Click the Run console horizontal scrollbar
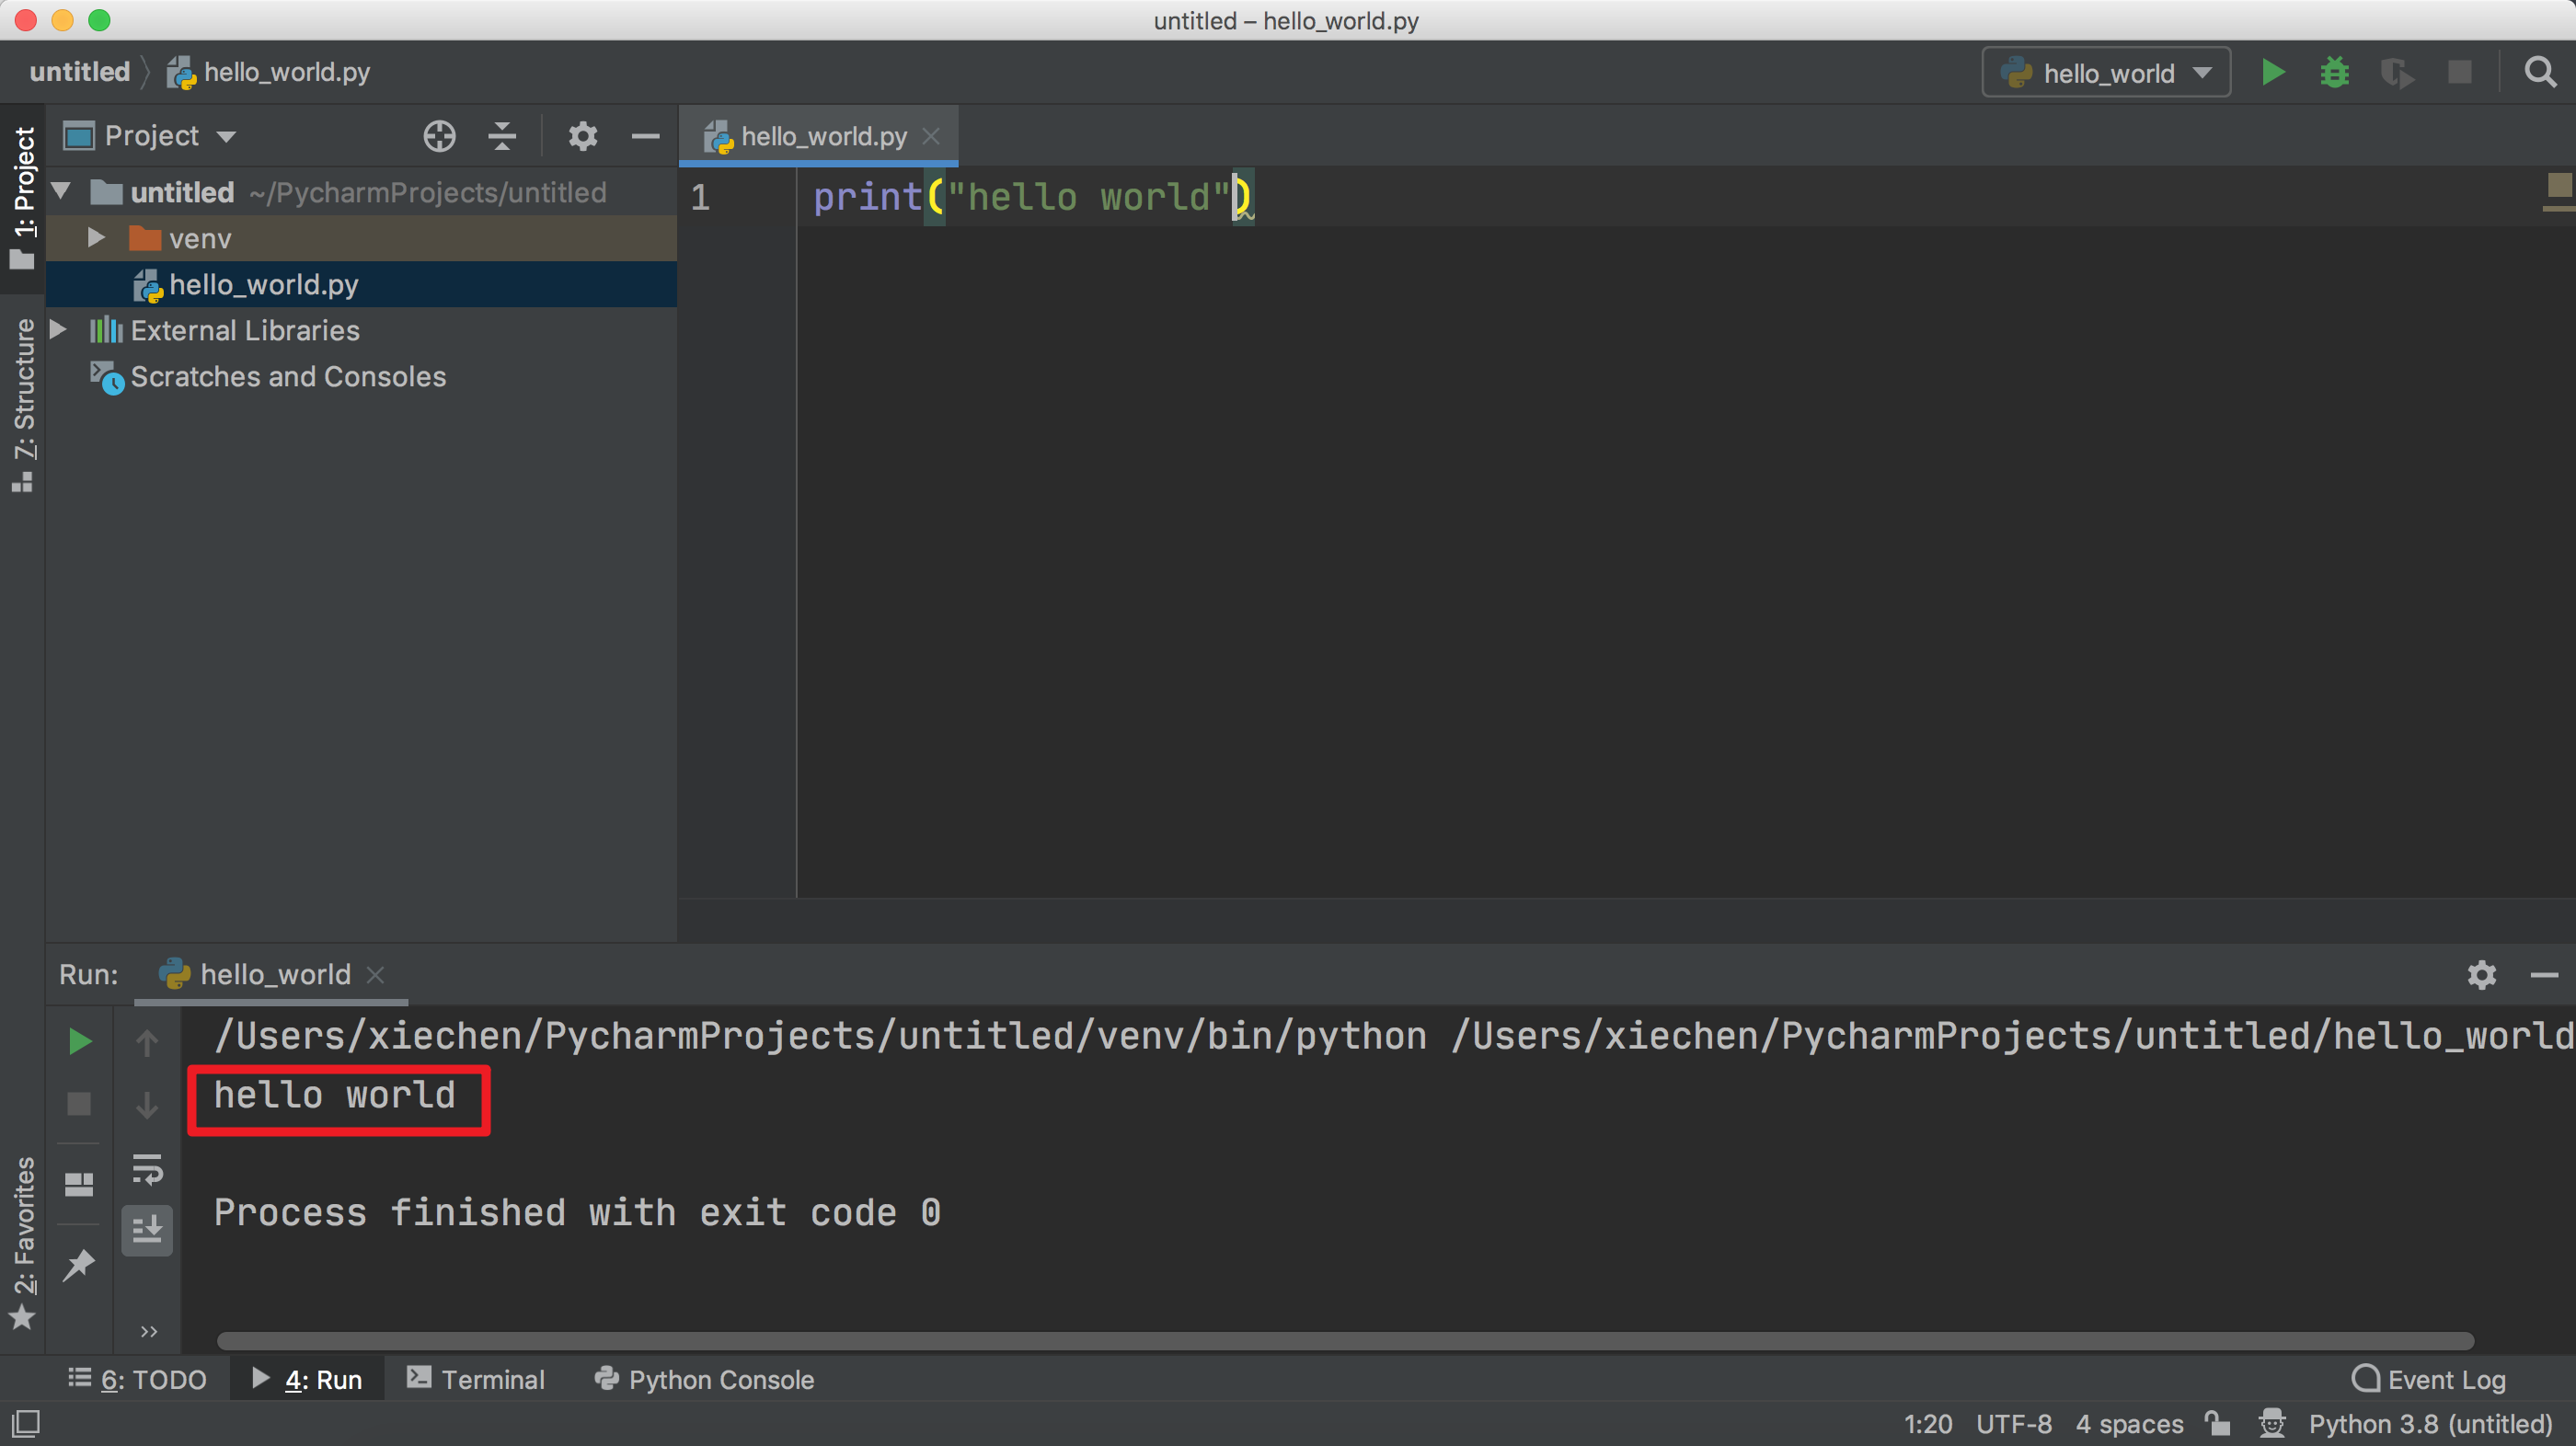This screenshot has width=2576, height=1446. pyautogui.click(x=1345, y=1341)
